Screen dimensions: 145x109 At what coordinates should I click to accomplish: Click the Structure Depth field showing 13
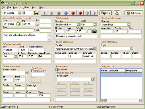pyautogui.click(x=121, y=32)
